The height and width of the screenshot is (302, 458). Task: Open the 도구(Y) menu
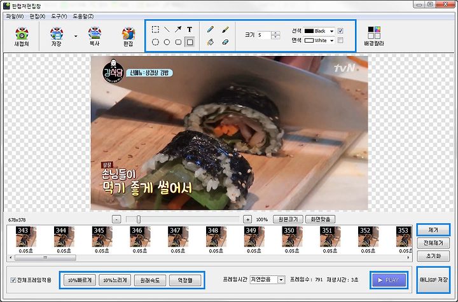coord(59,17)
